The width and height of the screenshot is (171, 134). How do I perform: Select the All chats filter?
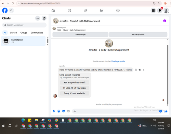[5, 33]
